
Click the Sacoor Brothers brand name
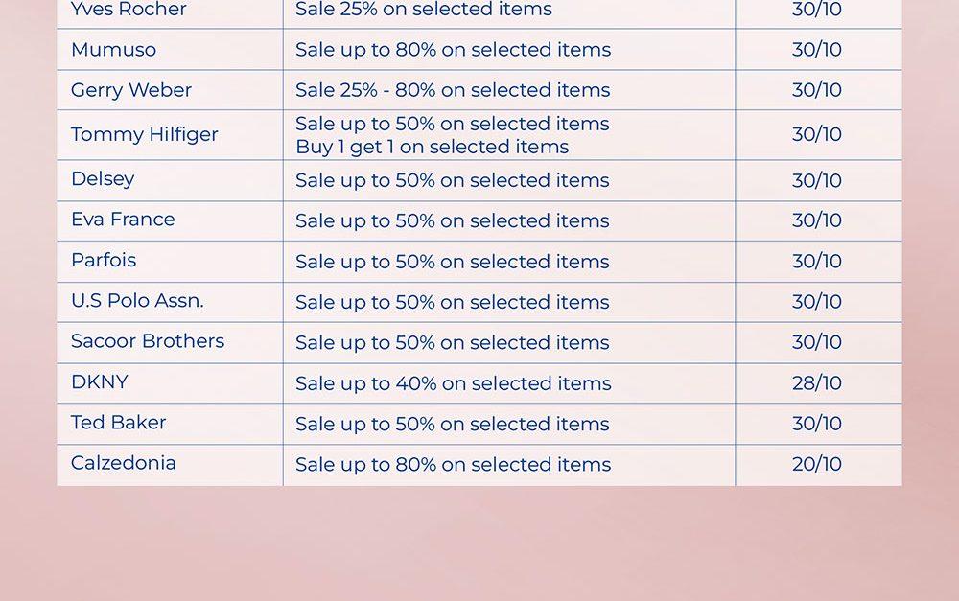click(148, 341)
